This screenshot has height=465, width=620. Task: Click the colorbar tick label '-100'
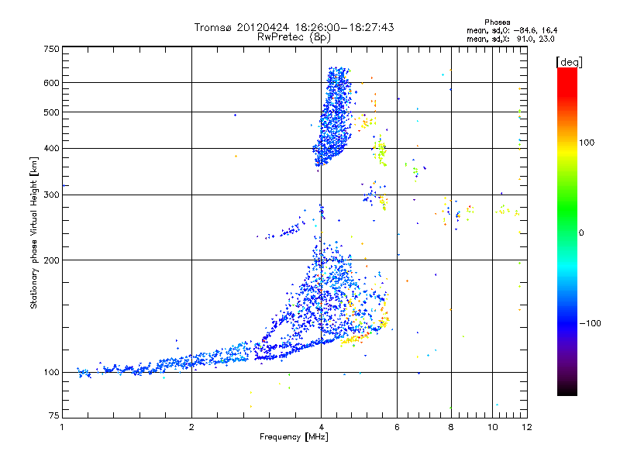click(x=590, y=323)
